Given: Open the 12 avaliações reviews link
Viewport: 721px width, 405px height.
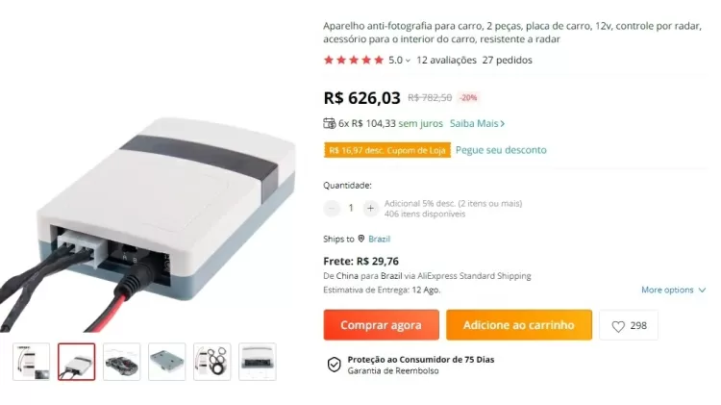Looking at the screenshot, I should coord(446,61).
